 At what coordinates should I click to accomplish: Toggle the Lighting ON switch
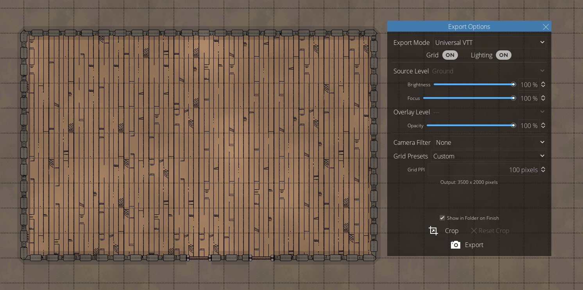point(503,55)
